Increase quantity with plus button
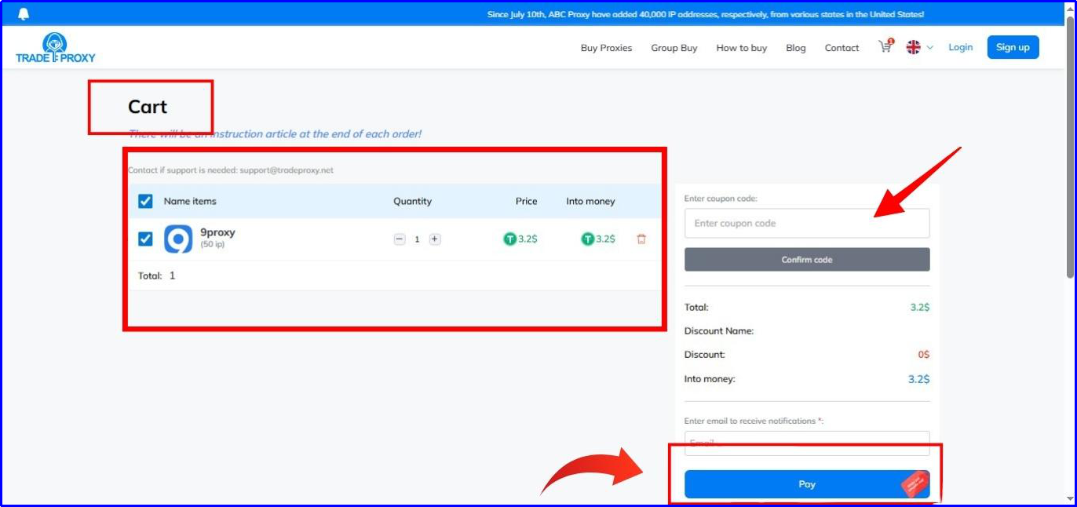The image size is (1077, 507). click(x=435, y=239)
